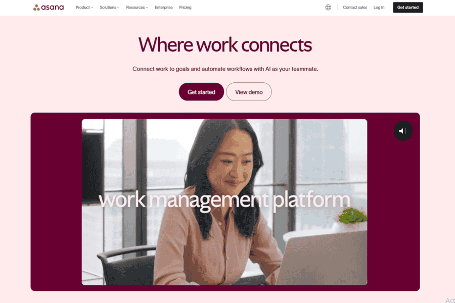Click the chevron arrow next to Product
The width and height of the screenshot is (455, 303).
pos(92,8)
